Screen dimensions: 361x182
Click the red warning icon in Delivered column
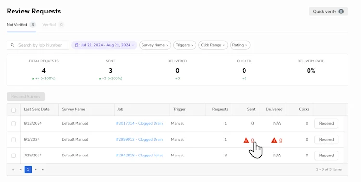274,140
